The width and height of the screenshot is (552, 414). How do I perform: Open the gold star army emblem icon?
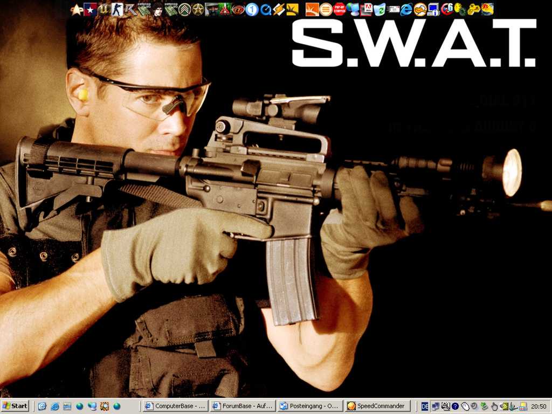(198, 10)
